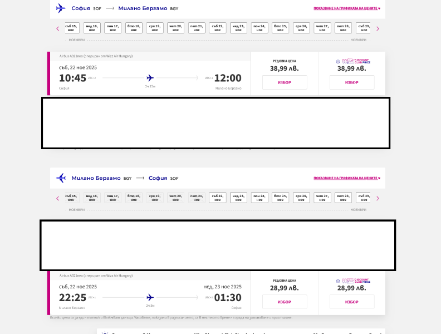Show later return dates with right chevron
The image size is (441, 334).
tap(378, 199)
